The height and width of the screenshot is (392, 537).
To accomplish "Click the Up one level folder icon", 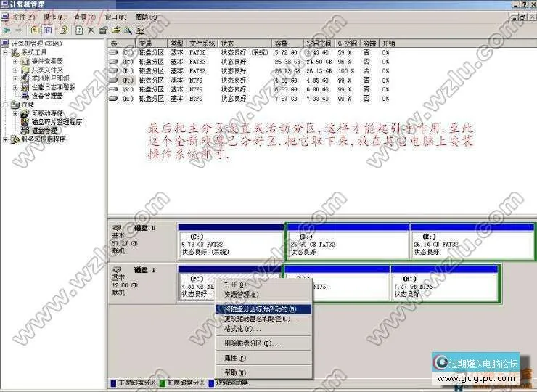I will pos(35,30).
